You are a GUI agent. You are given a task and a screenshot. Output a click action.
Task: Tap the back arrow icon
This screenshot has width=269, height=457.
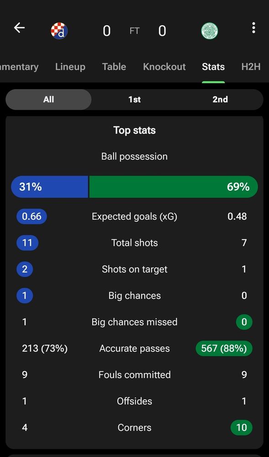point(19,28)
